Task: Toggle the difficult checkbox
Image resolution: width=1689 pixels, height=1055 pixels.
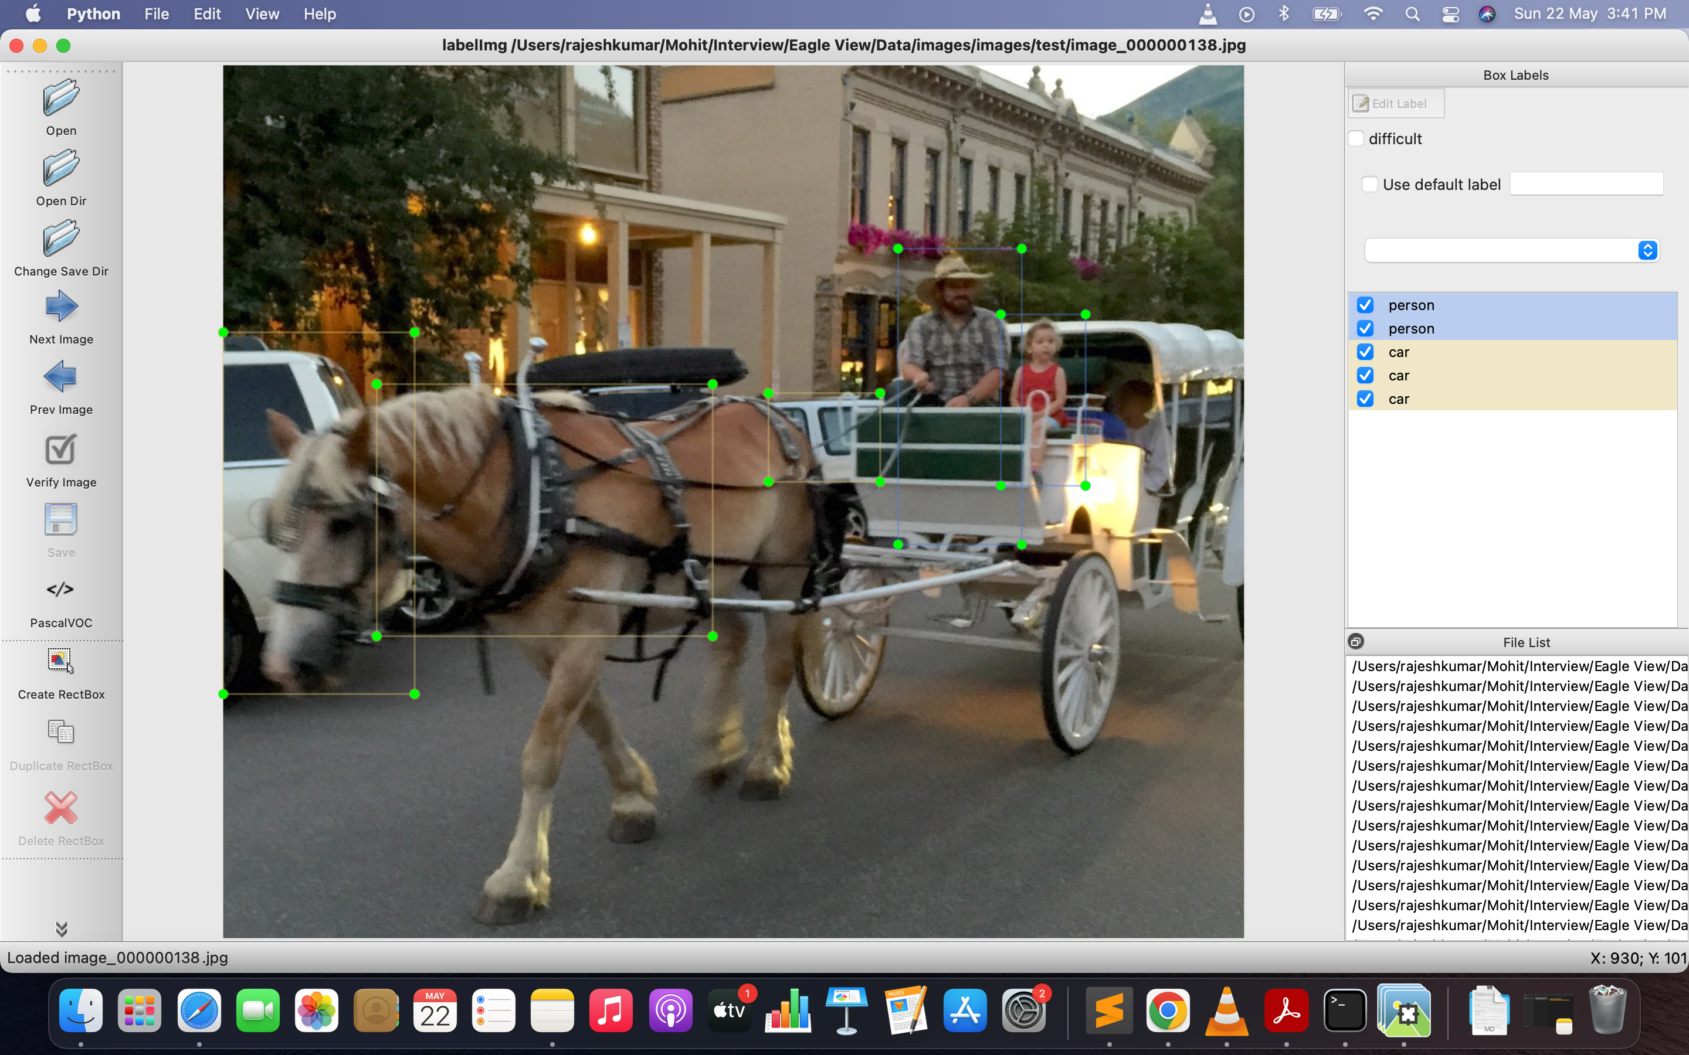Action: coord(1356,138)
